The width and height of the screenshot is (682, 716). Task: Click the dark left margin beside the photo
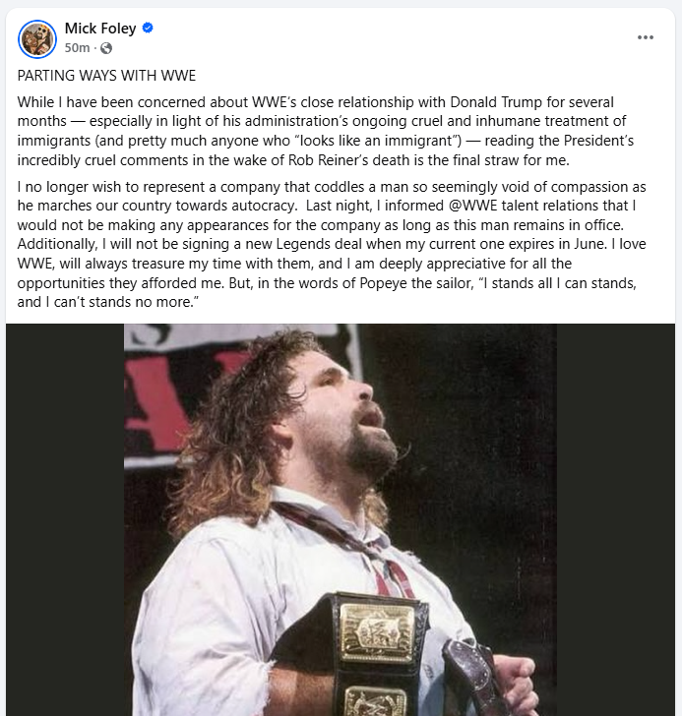65,519
